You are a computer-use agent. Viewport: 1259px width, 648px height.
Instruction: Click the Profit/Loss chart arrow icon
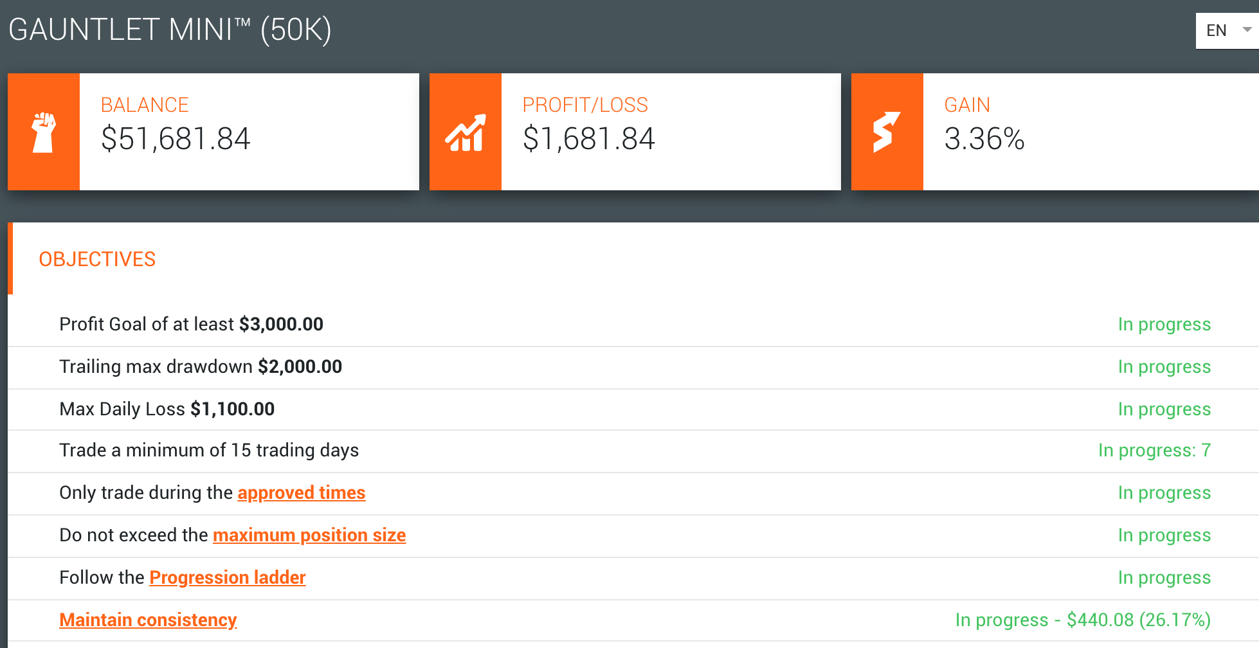(466, 132)
